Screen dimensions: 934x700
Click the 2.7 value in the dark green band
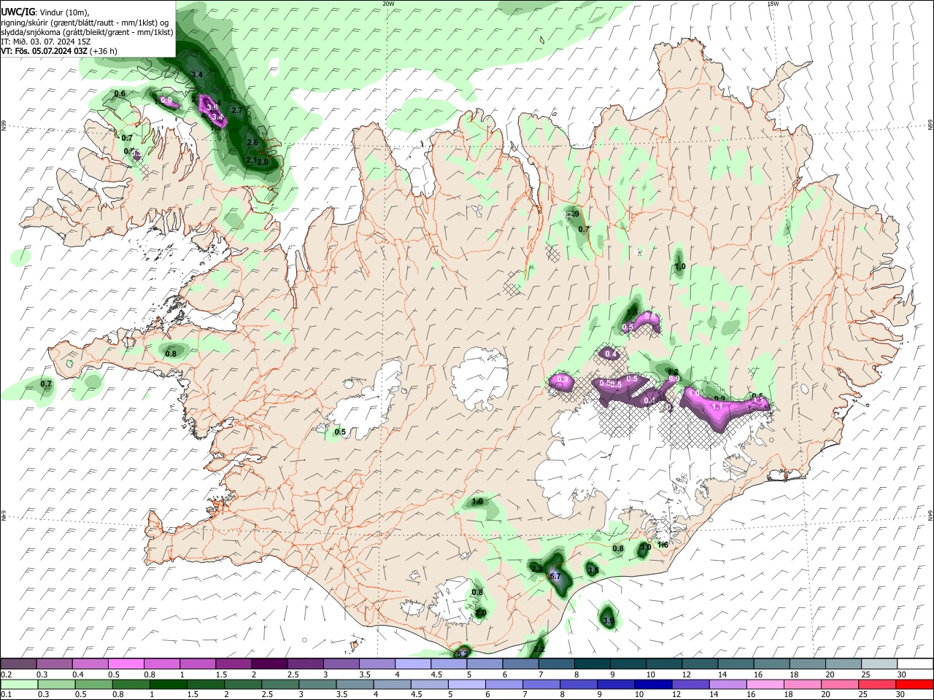click(236, 110)
